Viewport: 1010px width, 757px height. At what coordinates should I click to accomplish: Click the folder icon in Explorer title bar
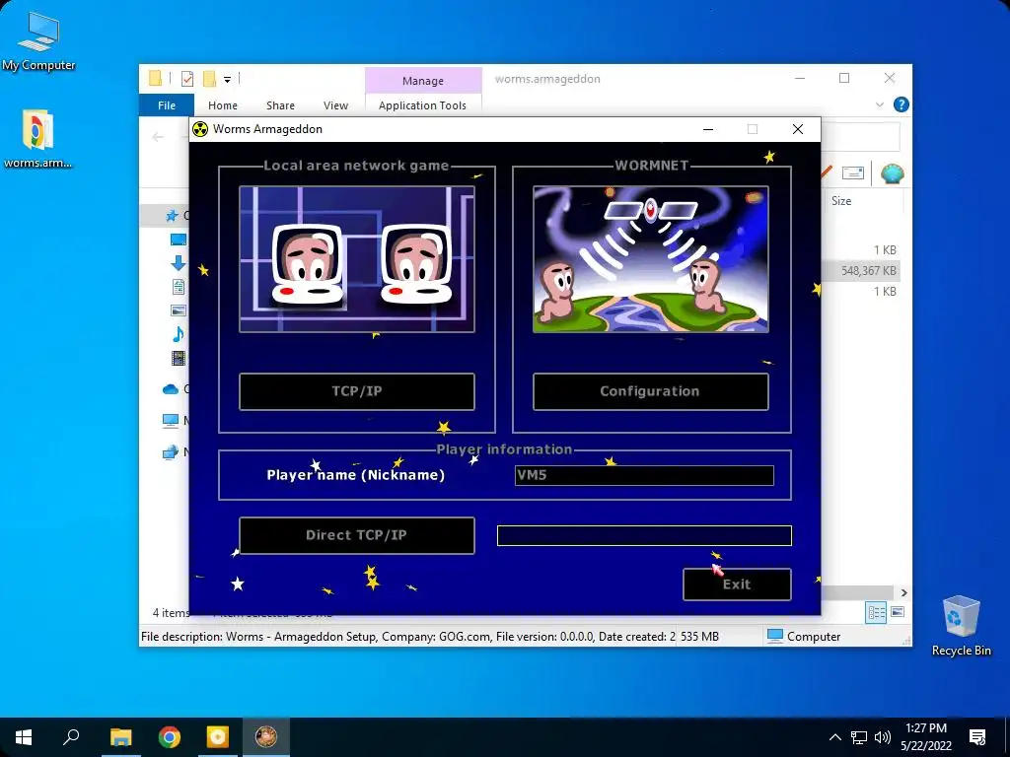coord(155,79)
